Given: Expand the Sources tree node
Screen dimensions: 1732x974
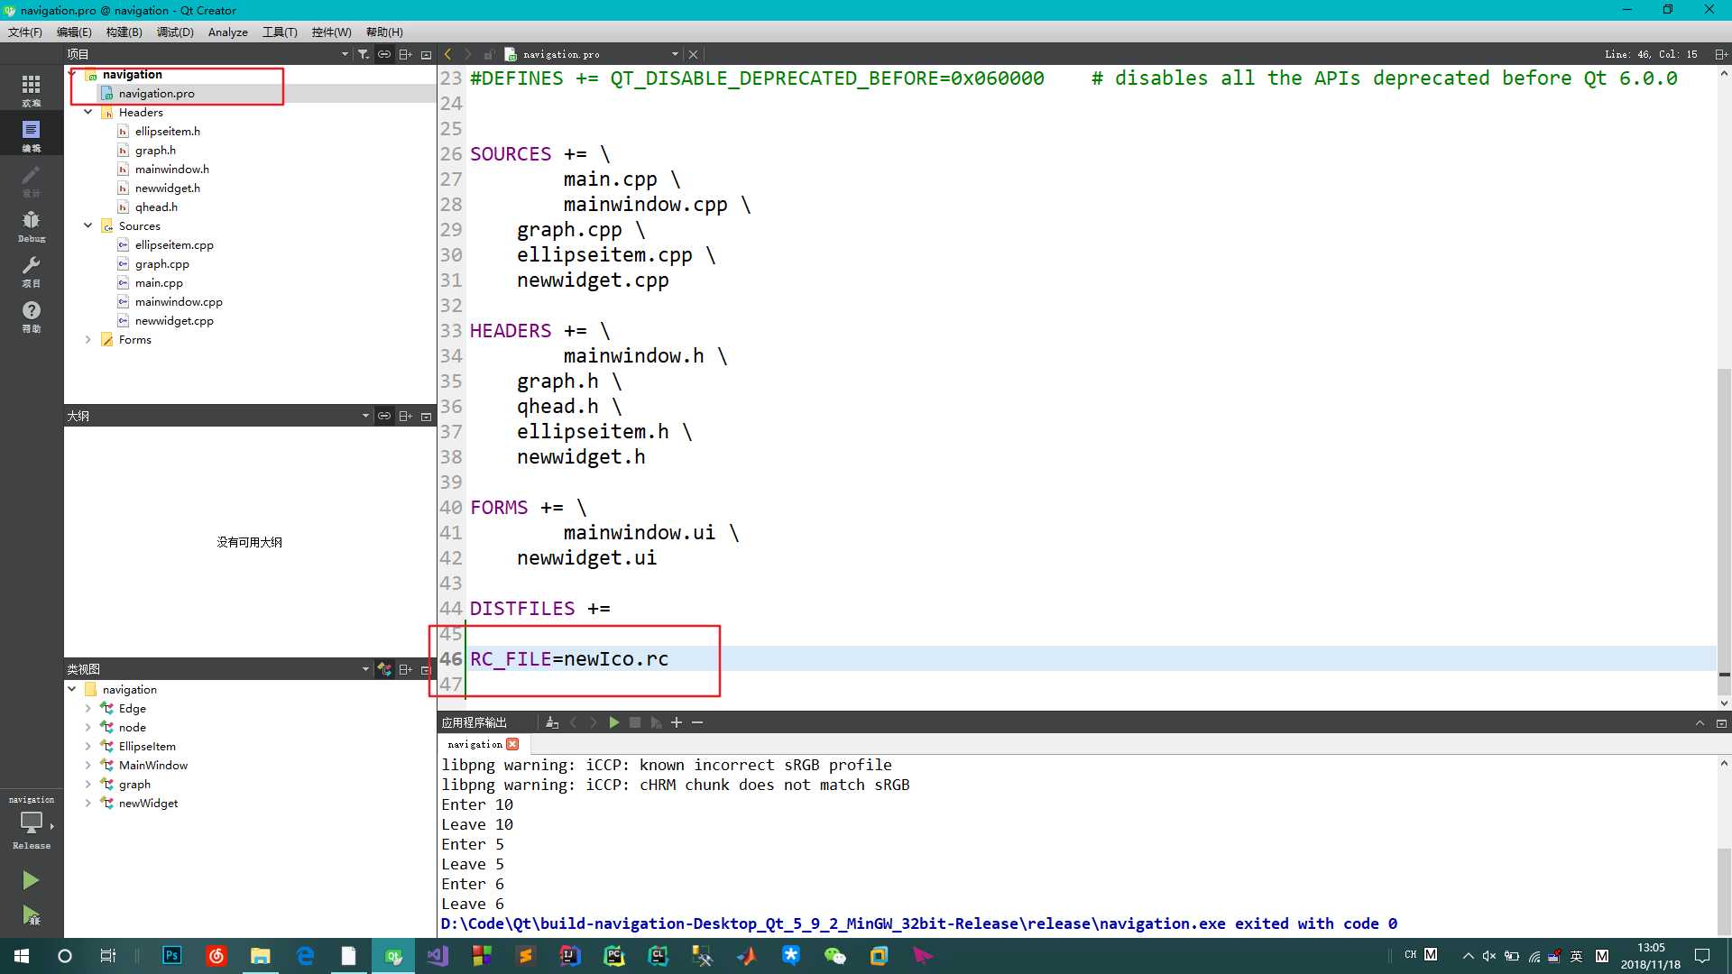Looking at the screenshot, I should 89,225.
